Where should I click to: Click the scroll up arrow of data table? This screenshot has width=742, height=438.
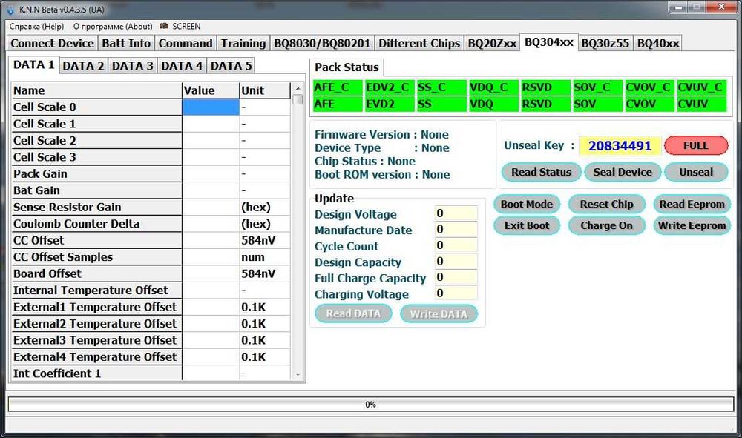(x=298, y=88)
